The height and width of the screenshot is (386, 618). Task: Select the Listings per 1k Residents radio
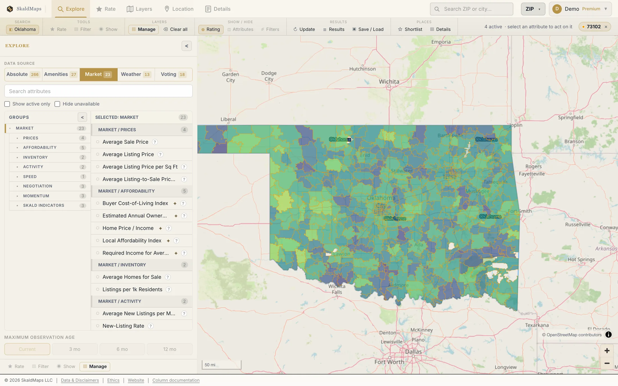pyautogui.click(x=98, y=289)
